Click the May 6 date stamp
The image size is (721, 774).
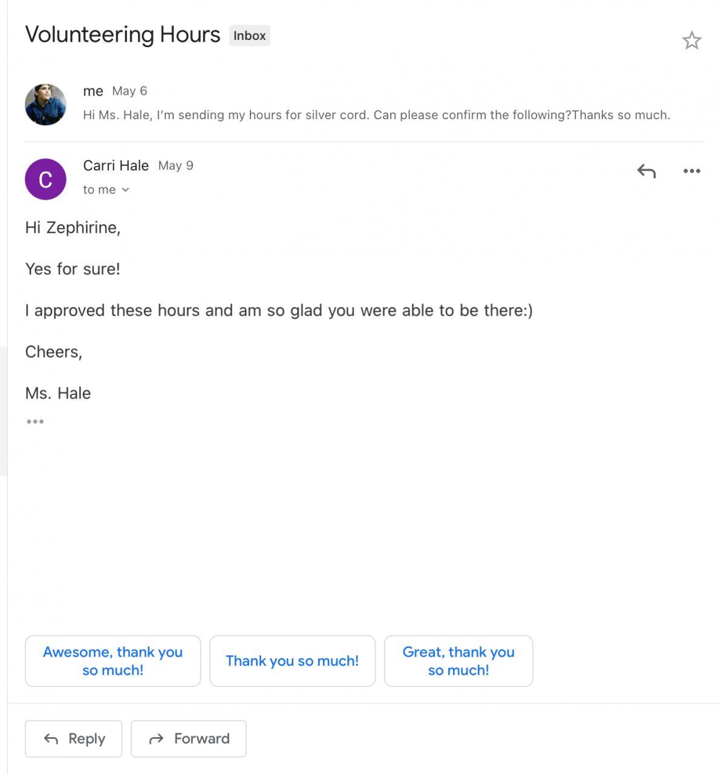pos(129,91)
